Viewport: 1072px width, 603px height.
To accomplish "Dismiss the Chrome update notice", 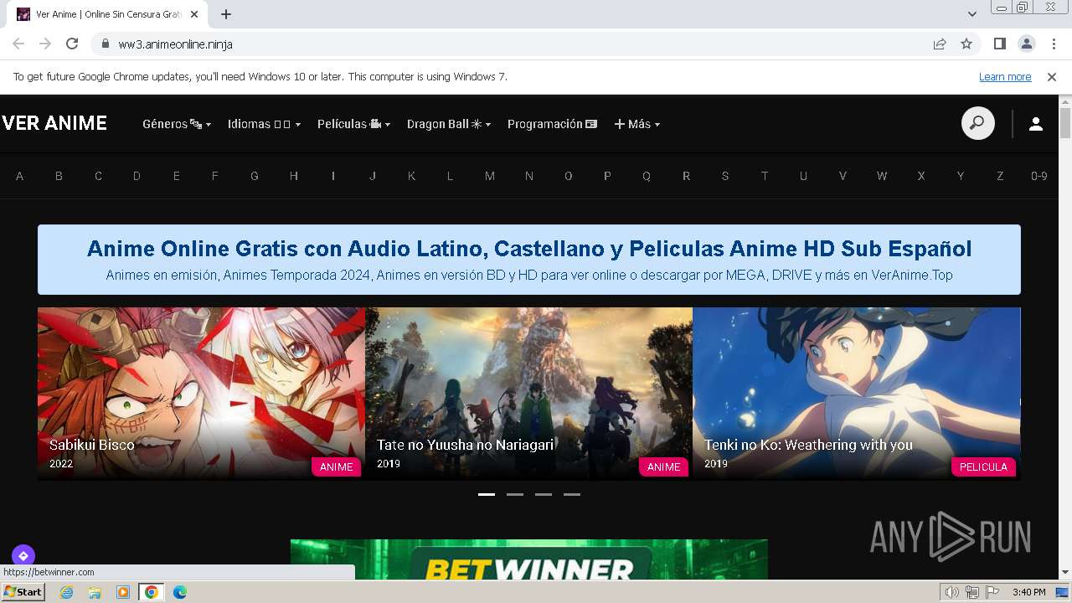I will tap(1052, 77).
